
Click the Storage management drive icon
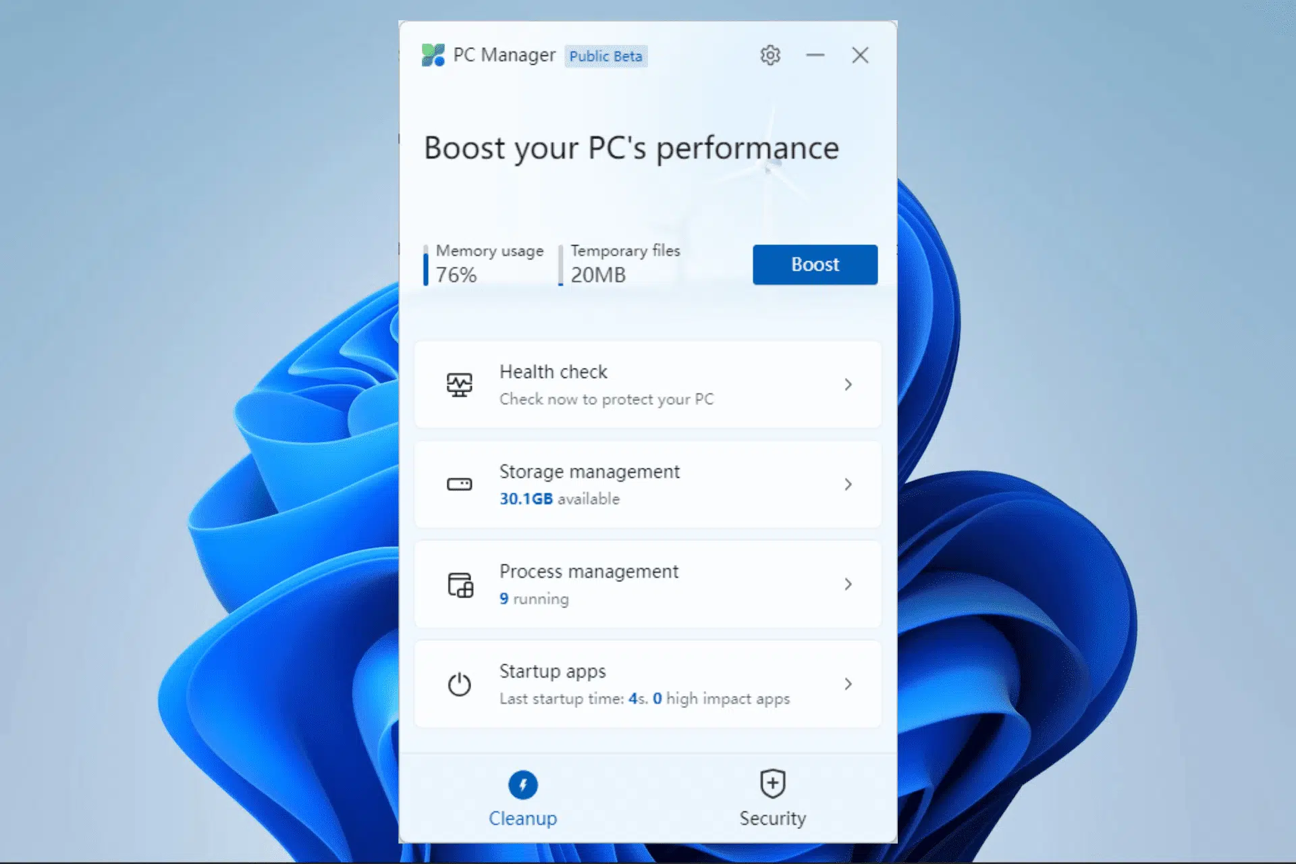click(460, 483)
